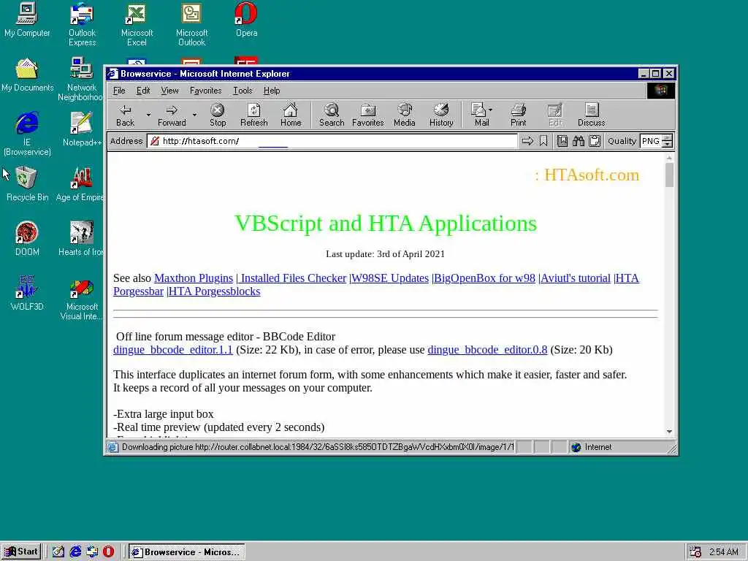Select the My Documents desktop icon
Viewport: 748px width, 561px height.
click(x=27, y=75)
